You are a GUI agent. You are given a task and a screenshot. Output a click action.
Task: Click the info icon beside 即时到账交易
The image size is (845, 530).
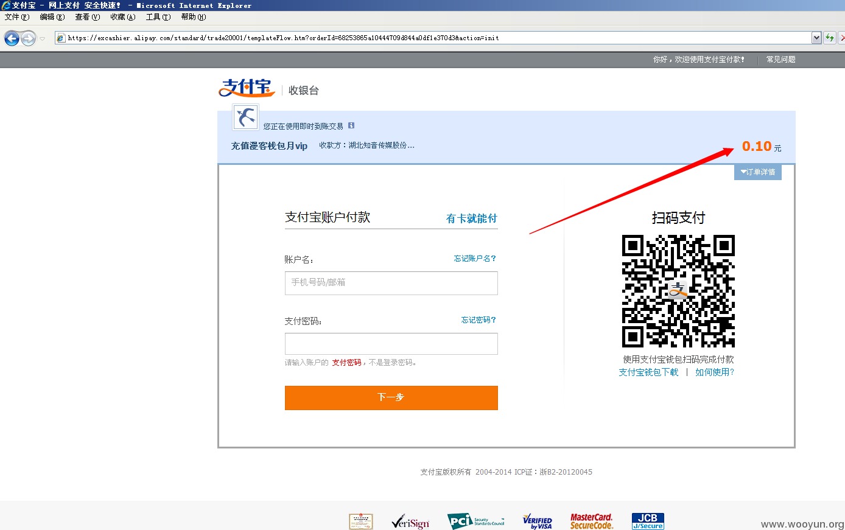pos(351,125)
